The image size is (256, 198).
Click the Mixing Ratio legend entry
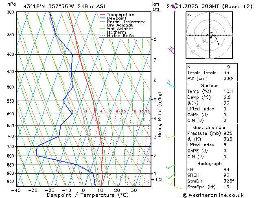click(120, 35)
